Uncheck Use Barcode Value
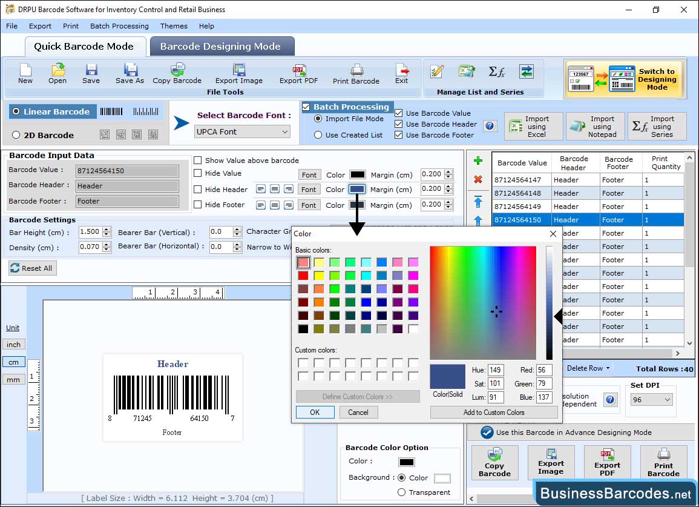The width and height of the screenshot is (699, 507). pyautogui.click(x=399, y=113)
